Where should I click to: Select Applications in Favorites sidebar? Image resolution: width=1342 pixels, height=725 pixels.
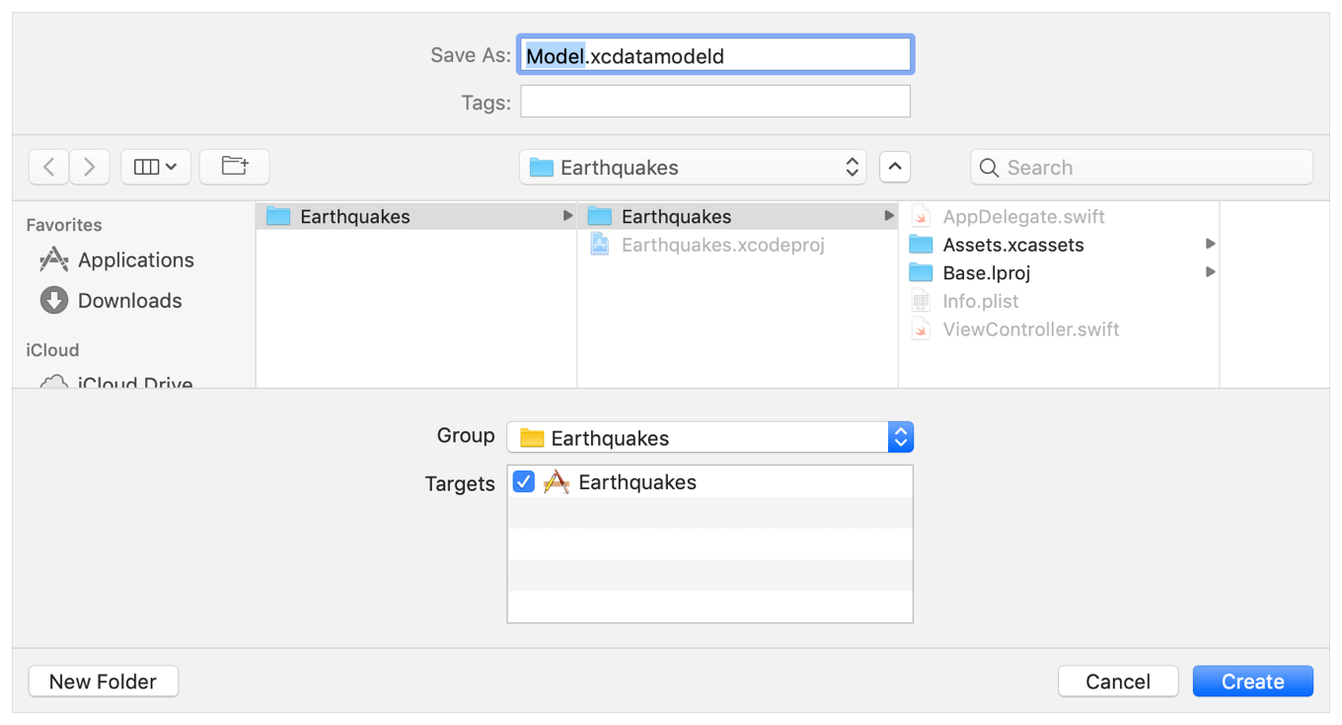pyautogui.click(x=135, y=260)
